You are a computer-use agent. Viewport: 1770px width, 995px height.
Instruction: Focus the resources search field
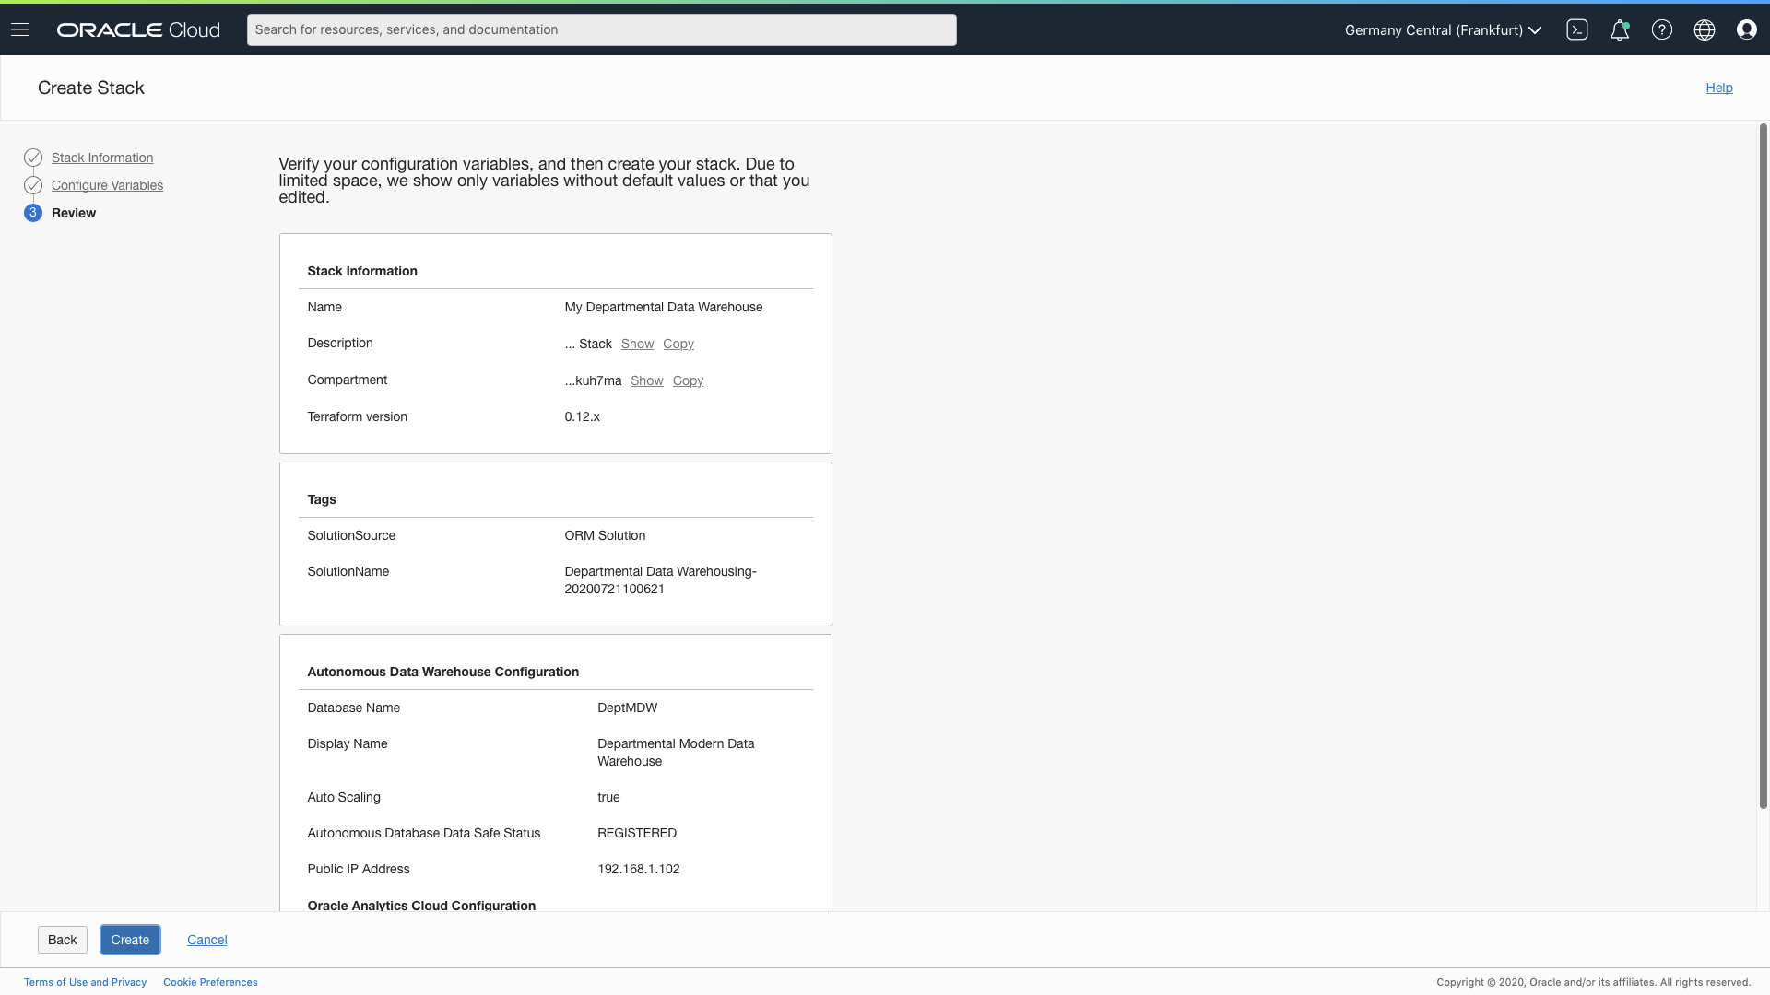601,29
